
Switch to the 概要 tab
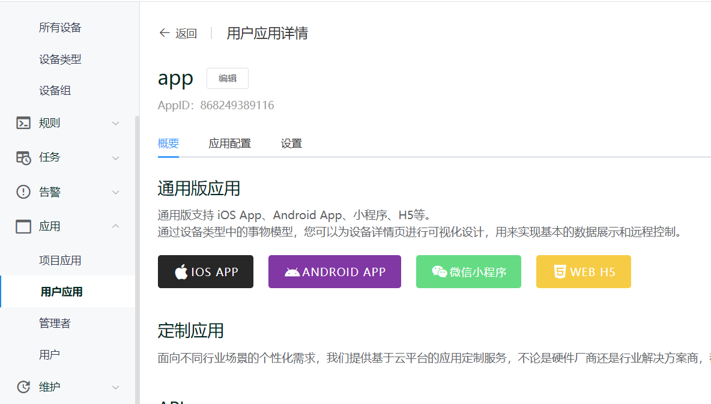[x=168, y=143]
